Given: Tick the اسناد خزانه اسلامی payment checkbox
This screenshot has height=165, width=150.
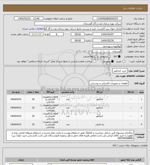Looking at the screenshot, I should point(94,61).
